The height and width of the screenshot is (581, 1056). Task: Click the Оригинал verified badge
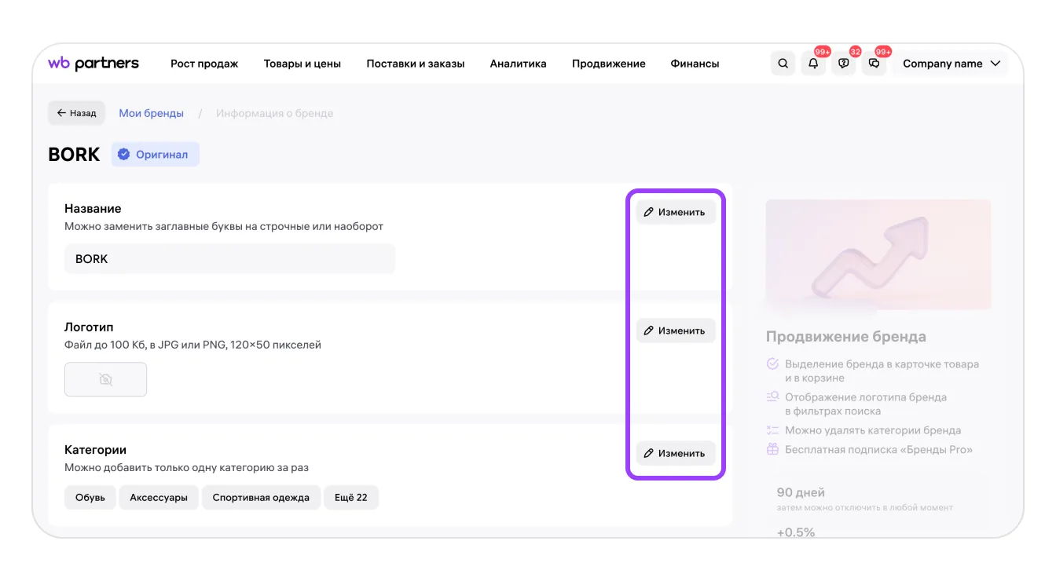pos(155,155)
